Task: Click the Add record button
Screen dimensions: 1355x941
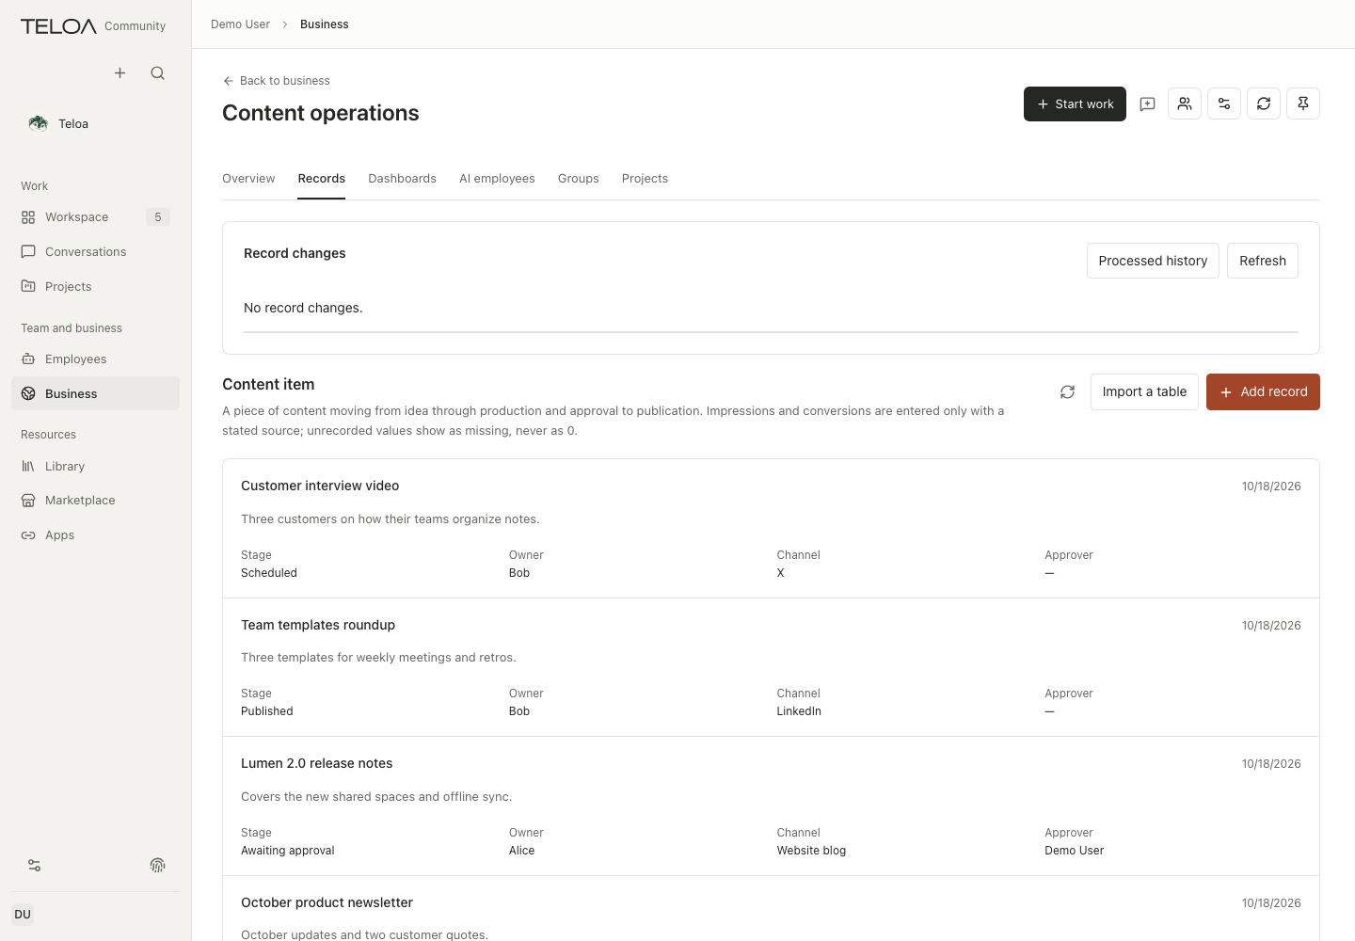Action: point(1263,392)
